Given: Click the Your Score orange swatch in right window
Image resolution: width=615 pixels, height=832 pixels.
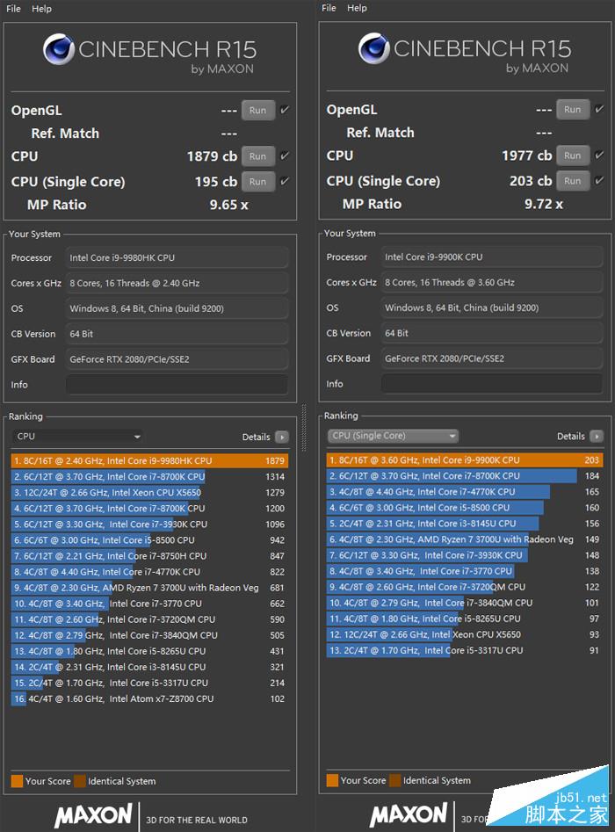Looking at the screenshot, I should 332,780.
